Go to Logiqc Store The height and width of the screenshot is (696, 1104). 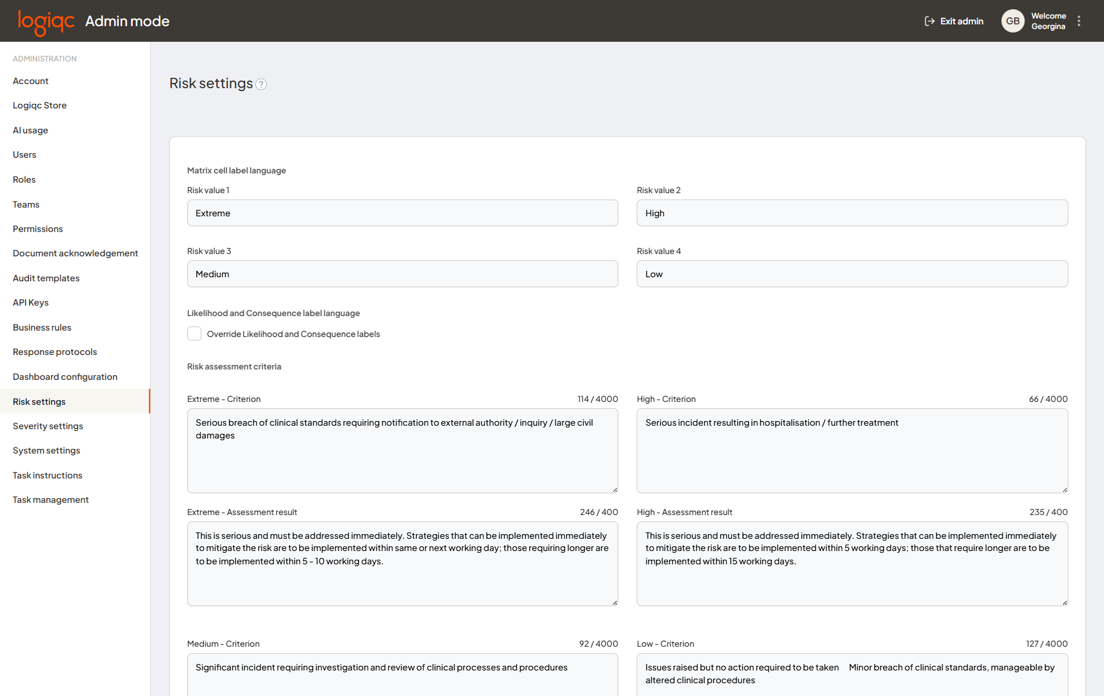coord(39,106)
